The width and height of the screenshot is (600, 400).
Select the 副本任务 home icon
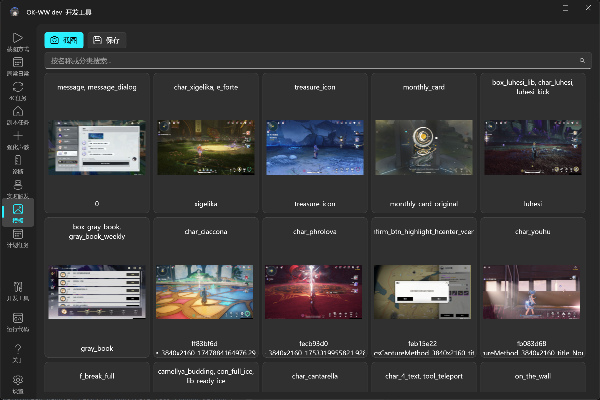[x=18, y=111]
